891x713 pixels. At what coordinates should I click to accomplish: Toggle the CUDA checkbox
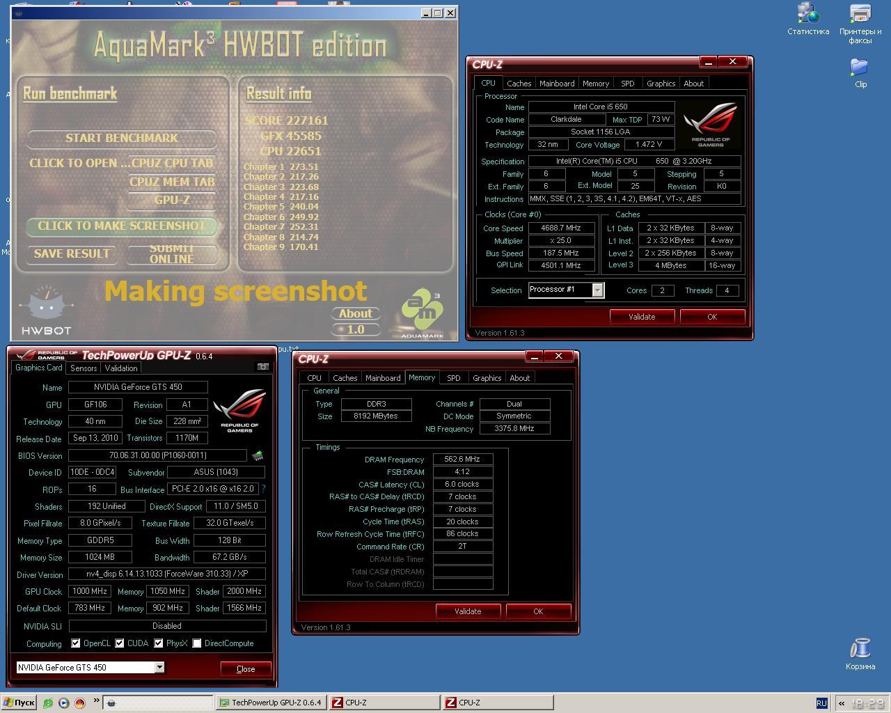point(120,643)
